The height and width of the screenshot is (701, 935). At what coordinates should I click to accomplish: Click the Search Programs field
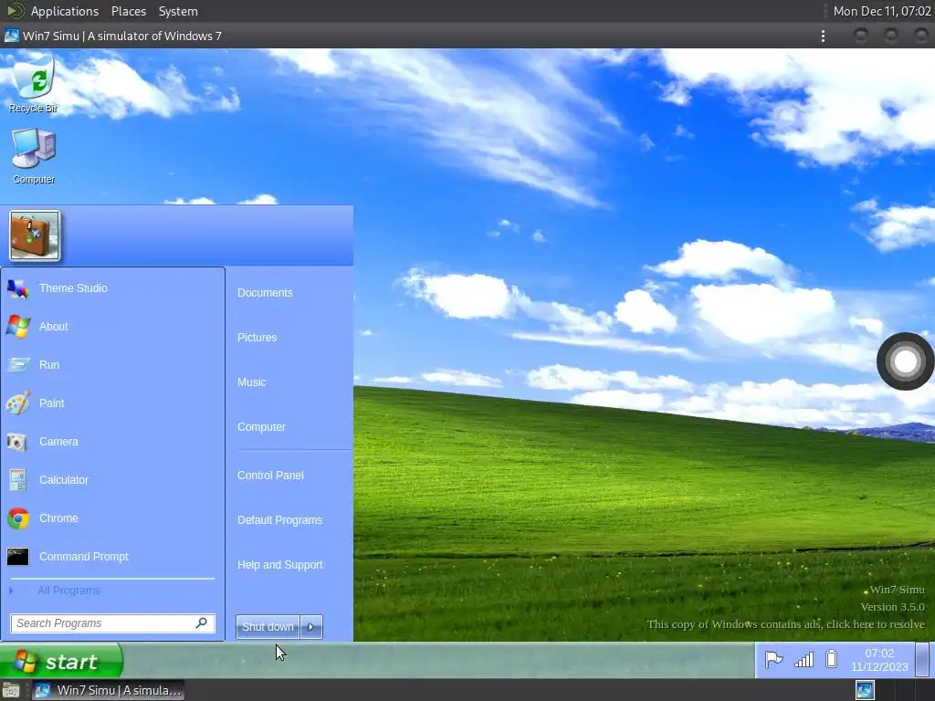(112, 623)
